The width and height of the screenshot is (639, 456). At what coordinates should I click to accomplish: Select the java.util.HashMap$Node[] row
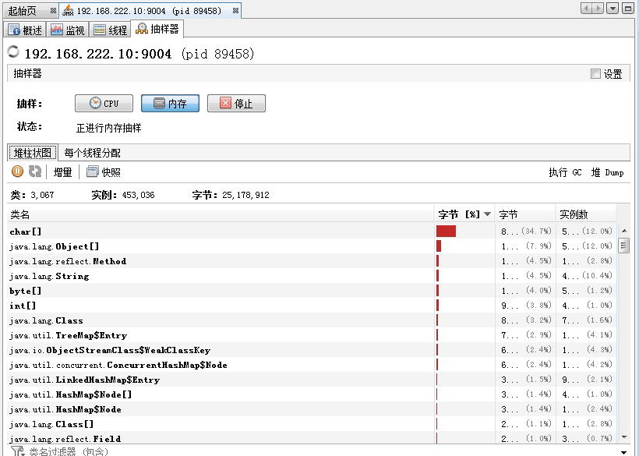[312, 394]
